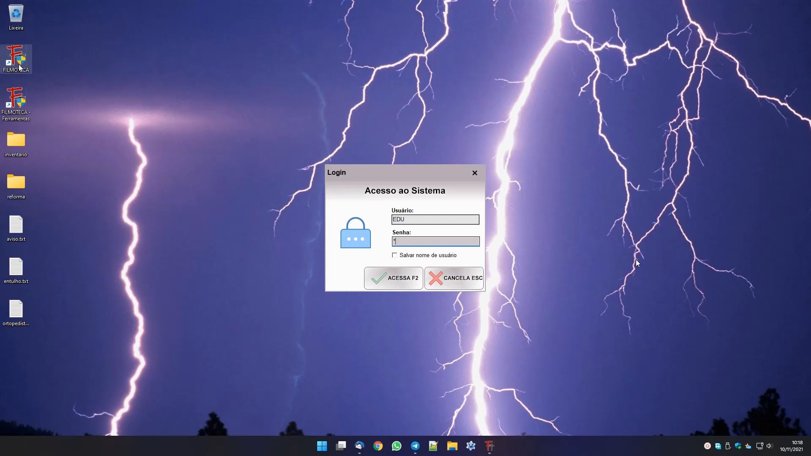Enable Salvar nome de usuário checkbox
Screen dimensions: 811x456
[x=395, y=255]
